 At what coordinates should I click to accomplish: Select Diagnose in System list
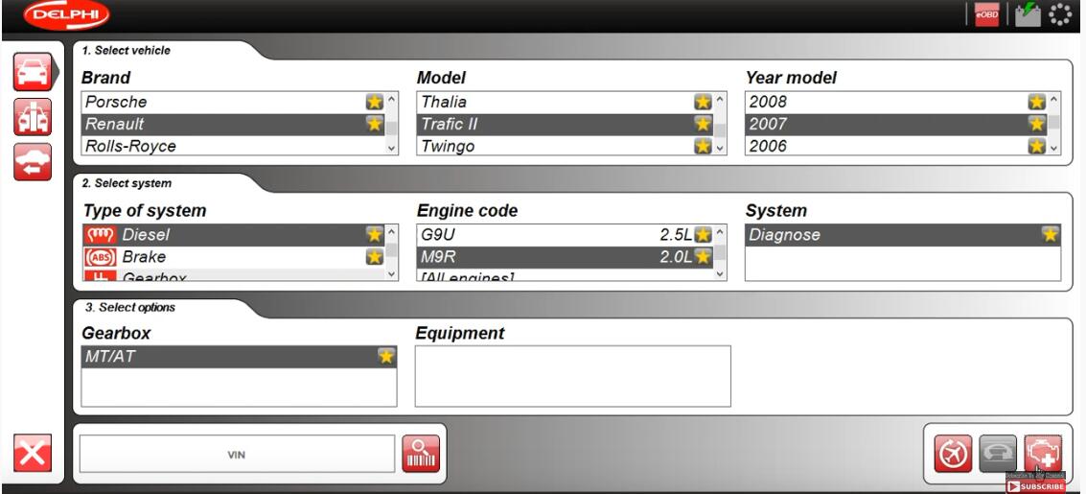pos(903,235)
